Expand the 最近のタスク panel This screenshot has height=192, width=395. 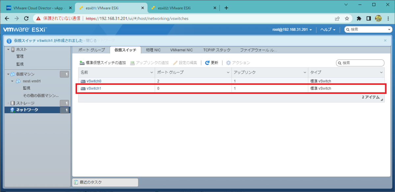[105, 182]
